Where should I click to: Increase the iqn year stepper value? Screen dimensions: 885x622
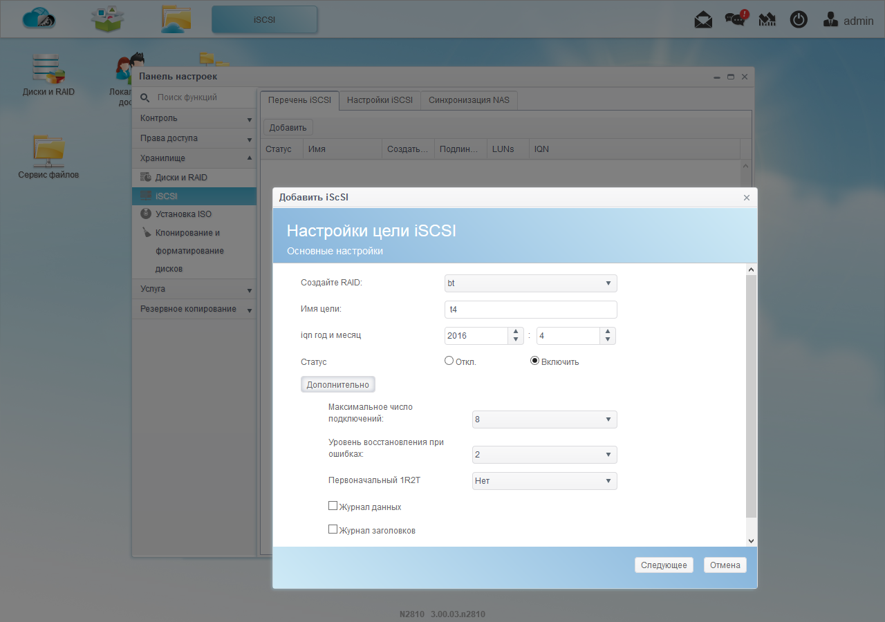pyautogui.click(x=516, y=332)
